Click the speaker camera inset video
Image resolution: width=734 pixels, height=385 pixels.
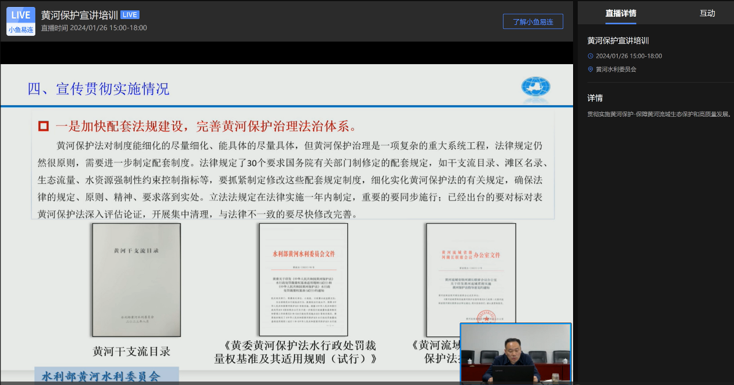pyautogui.click(x=515, y=353)
